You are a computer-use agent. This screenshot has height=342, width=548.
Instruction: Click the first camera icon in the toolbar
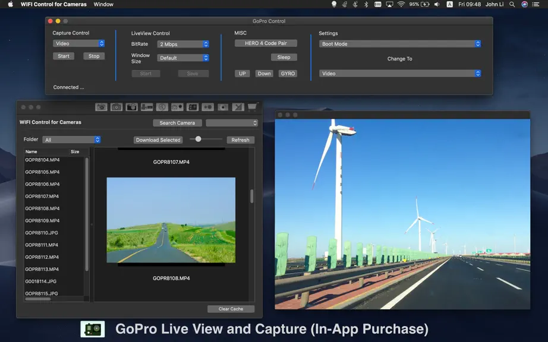click(102, 107)
